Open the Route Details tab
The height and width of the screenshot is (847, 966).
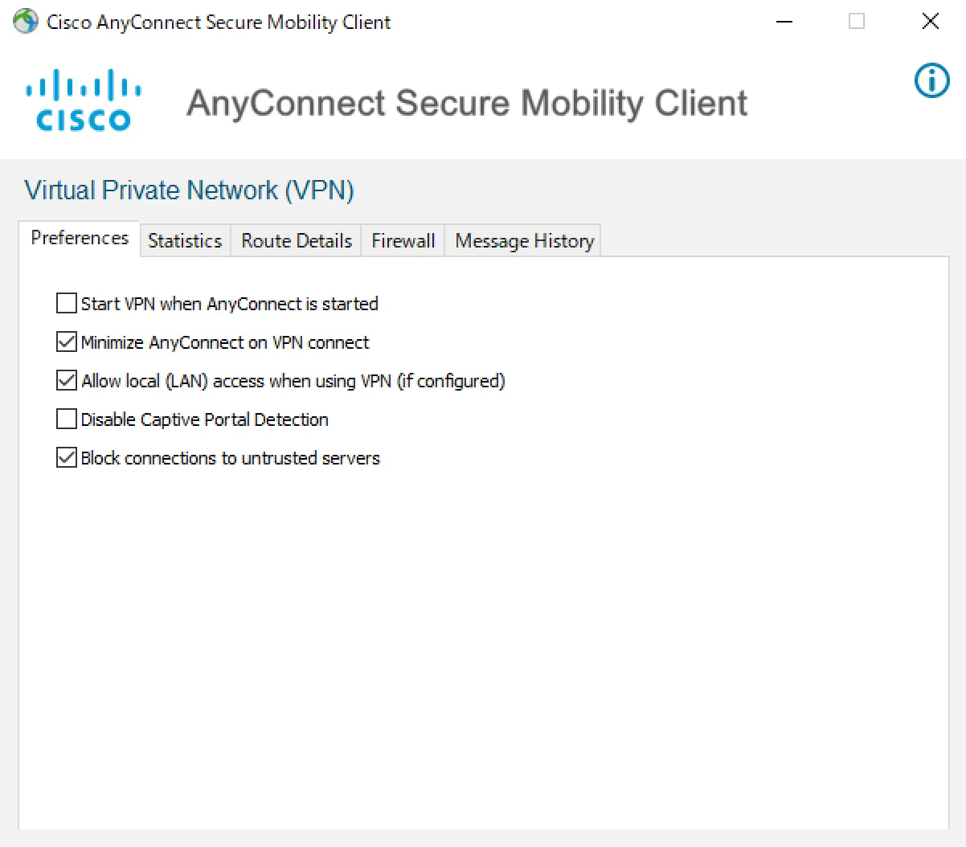tap(297, 241)
